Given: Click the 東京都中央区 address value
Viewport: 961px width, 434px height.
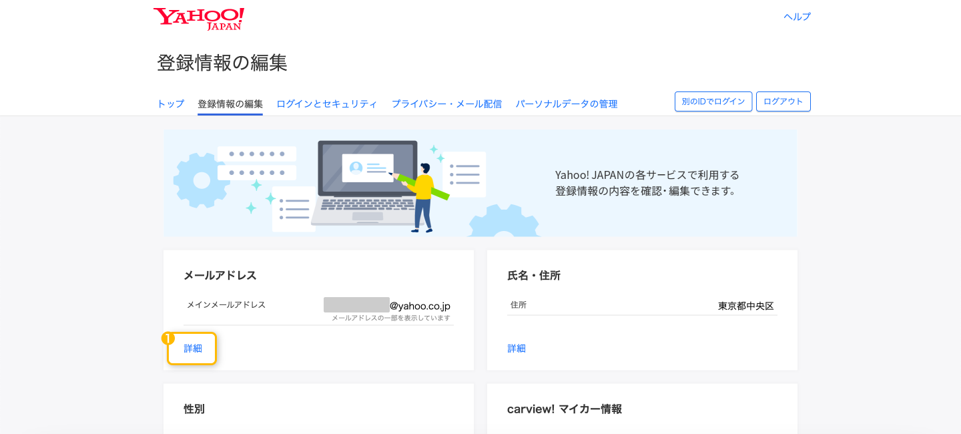Looking at the screenshot, I should [x=746, y=306].
